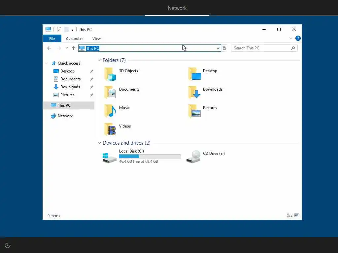
Task: Go forward with the Forward arrow
Action: [59, 48]
